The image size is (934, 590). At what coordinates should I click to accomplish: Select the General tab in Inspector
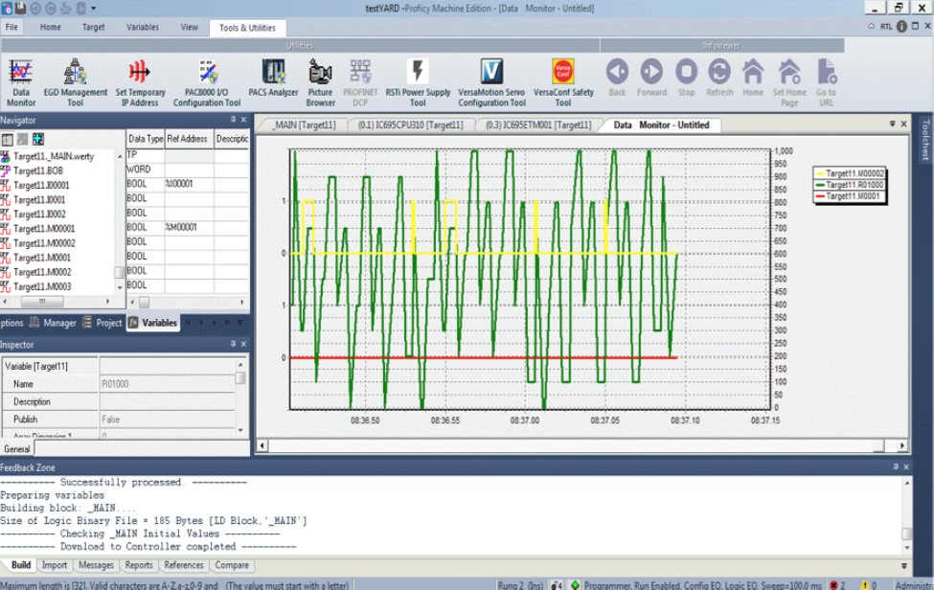(x=17, y=449)
